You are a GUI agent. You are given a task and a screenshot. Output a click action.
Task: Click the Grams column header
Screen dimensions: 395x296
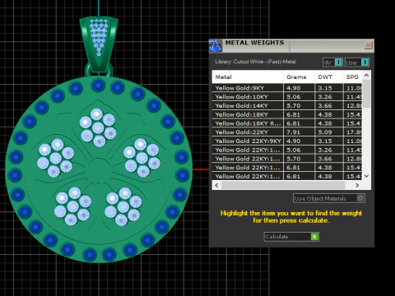299,77
